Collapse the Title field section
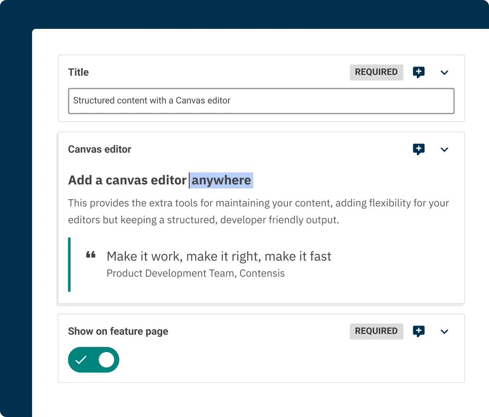Screen dimensions: 489x417 [444, 73]
